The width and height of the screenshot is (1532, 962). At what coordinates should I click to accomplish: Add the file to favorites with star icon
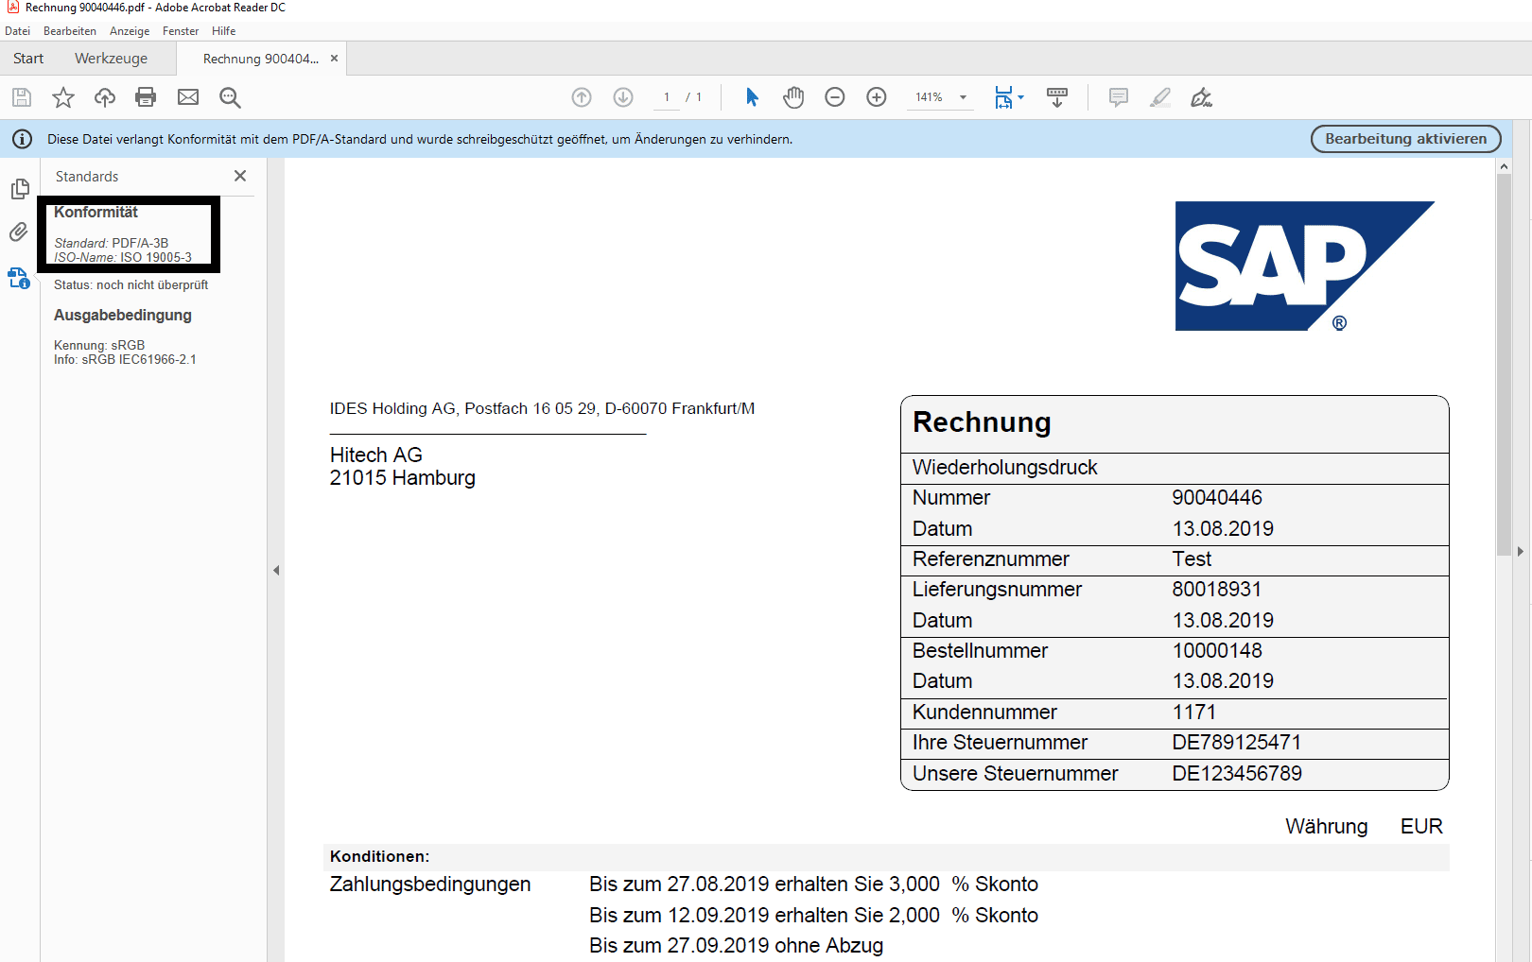62,97
